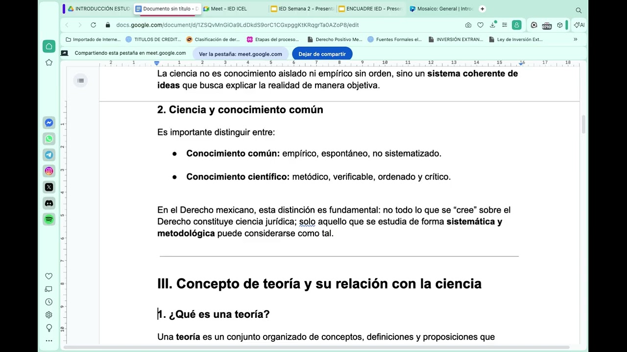Open the sidebar messages panel icon

pyautogui.click(x=49, y=289)
